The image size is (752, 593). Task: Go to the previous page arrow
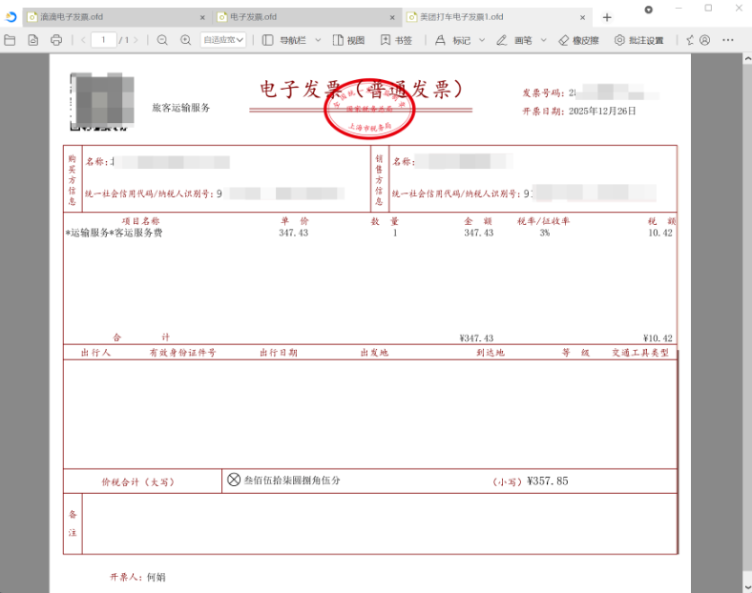click(x=83, y=40)
